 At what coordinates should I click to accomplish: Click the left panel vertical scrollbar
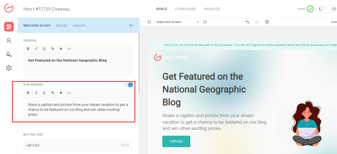click(138, 63)
